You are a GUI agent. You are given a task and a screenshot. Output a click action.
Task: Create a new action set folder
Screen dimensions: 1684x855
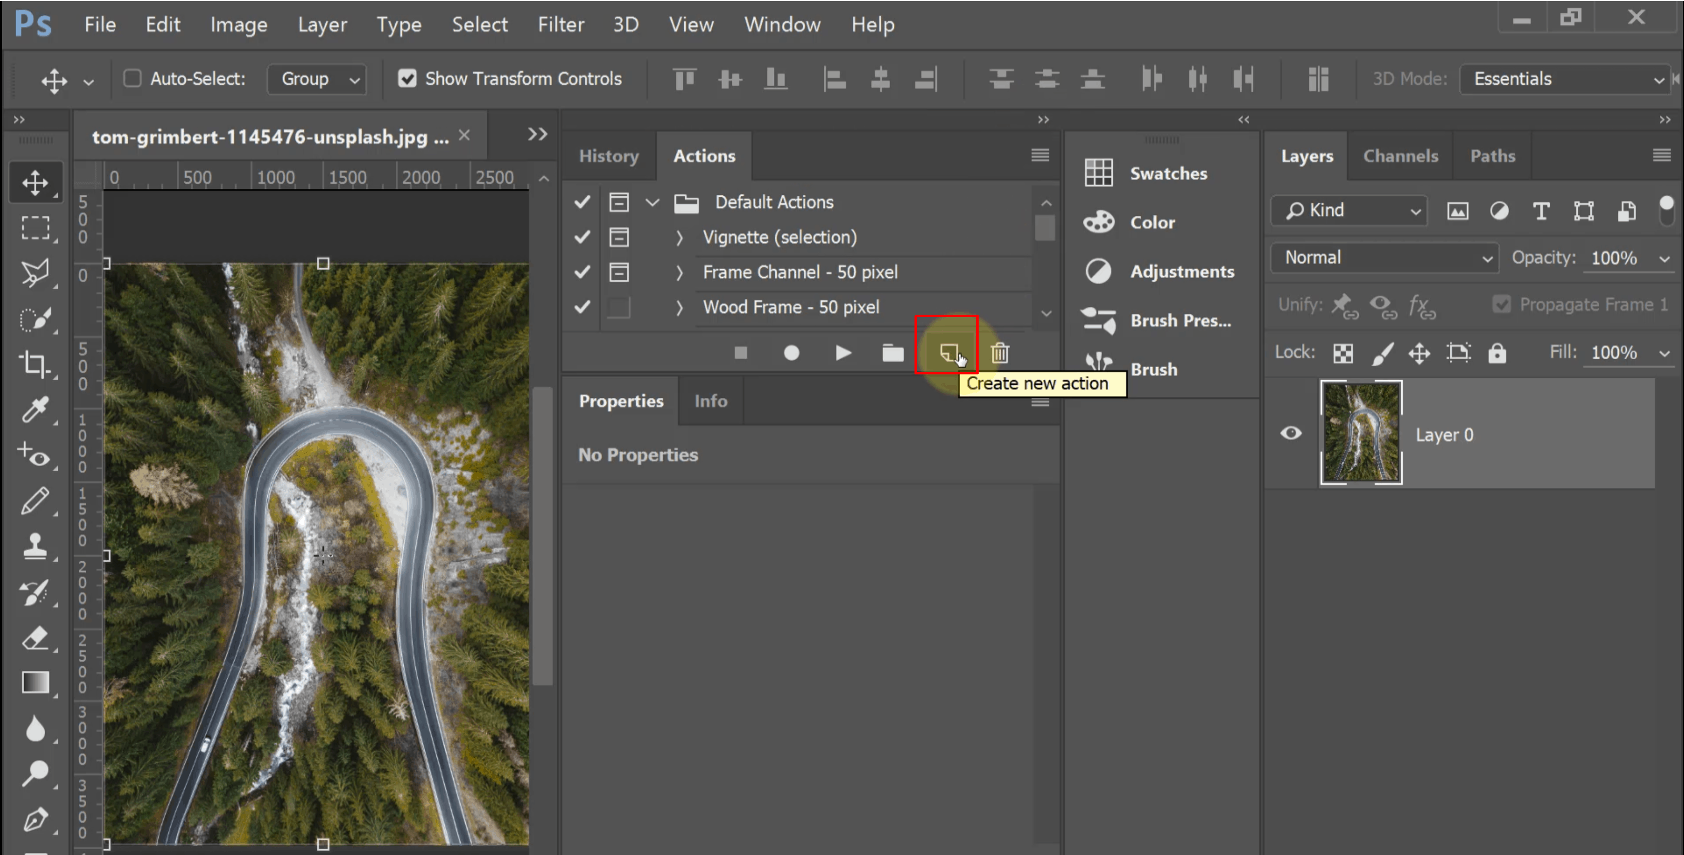[x=893, y=353]
